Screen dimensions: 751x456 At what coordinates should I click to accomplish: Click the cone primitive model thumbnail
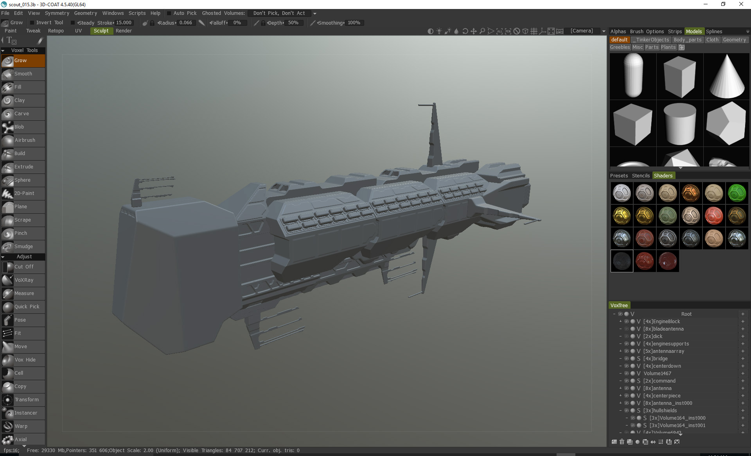point(726,77)
